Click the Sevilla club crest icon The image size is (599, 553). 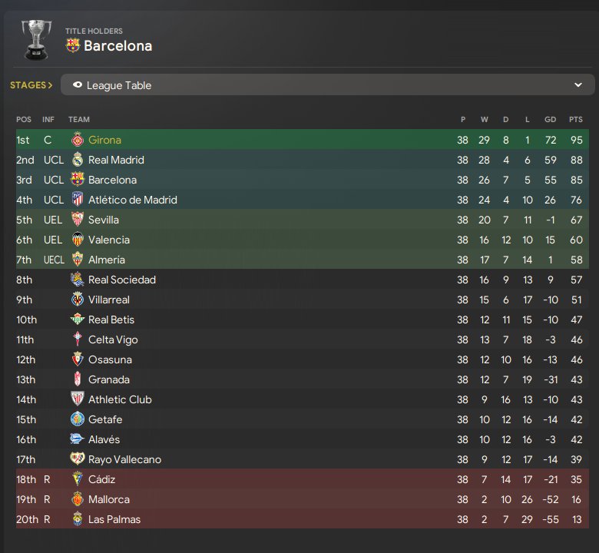[77, 220]
